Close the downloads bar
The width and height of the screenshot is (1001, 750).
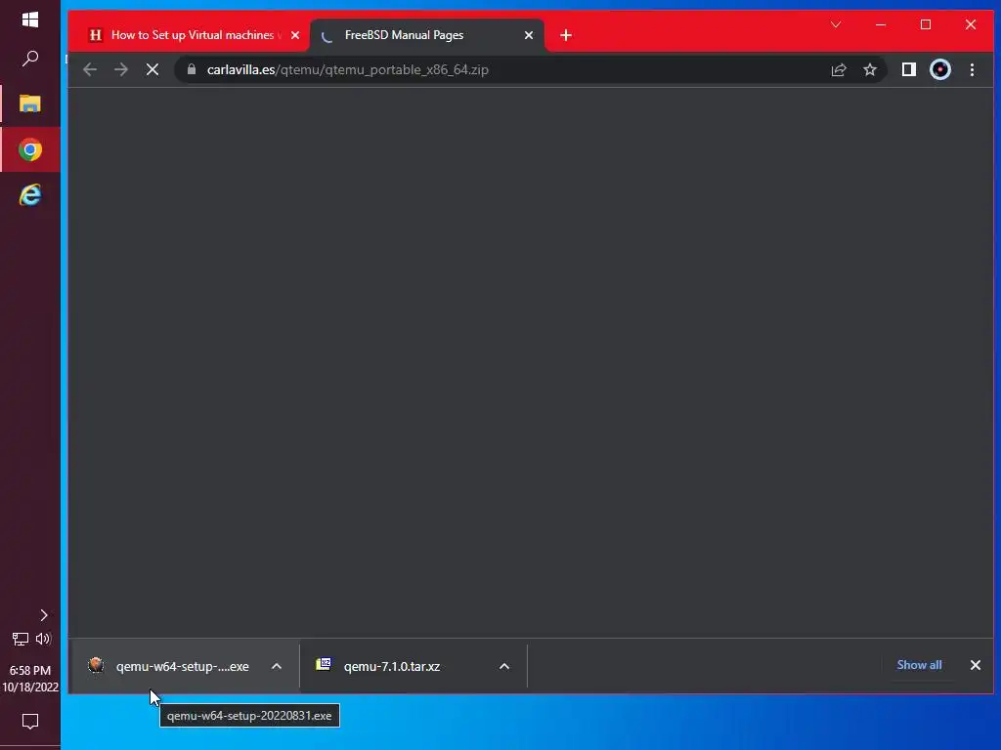click(x=976, y=664)
